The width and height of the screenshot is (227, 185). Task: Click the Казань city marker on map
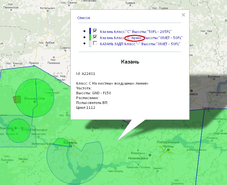click(70, 146)
